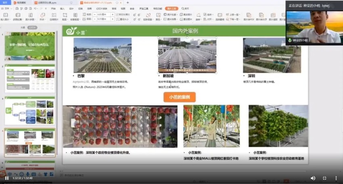The height and width of the screenshot is (184, 343).
Task: Click the Reset Size button
Action: coord(122,19)
